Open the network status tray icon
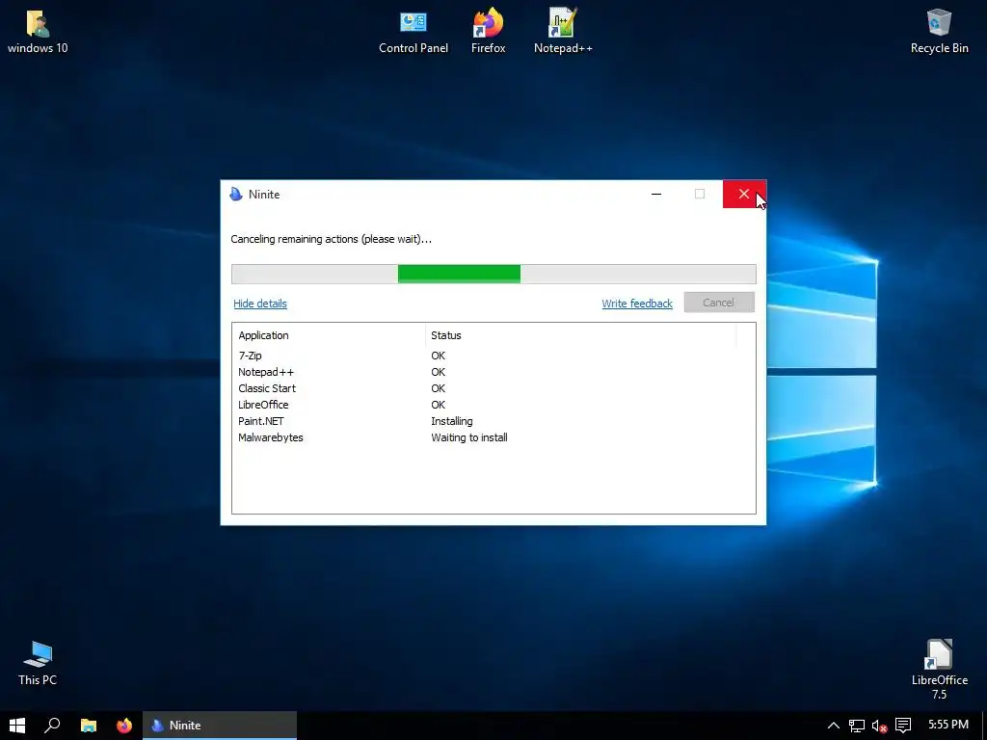Screen dimensions: 987x740 click(x=856, y=726)
